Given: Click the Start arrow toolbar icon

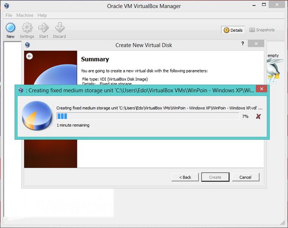Looking at the screenshot, I should [44, 27].
